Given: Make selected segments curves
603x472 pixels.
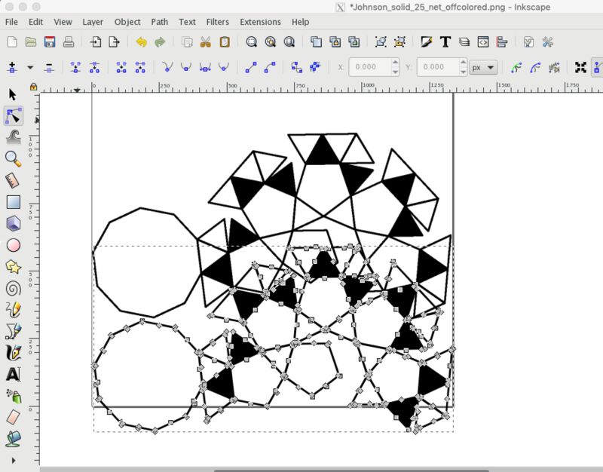Looking at the screenshot, I should (270, 67).
